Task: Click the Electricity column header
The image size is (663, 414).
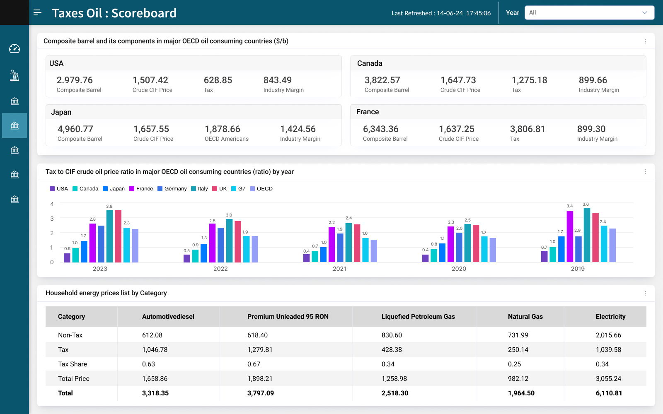Action: [x=610, y=317]
